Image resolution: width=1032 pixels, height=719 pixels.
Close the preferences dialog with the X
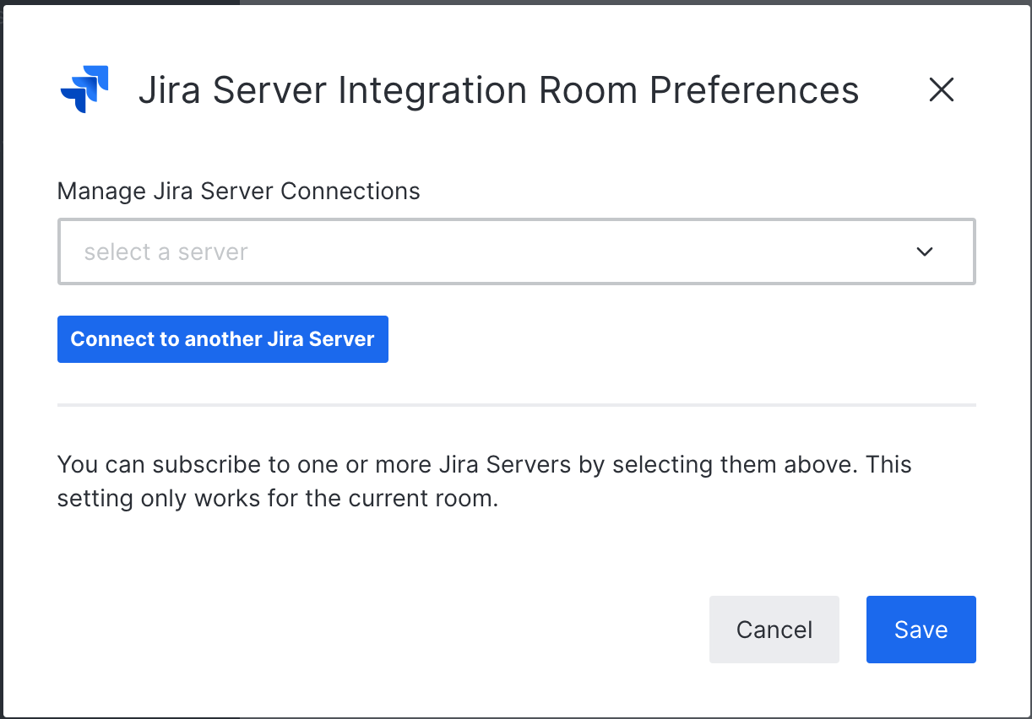coord(941,89)
